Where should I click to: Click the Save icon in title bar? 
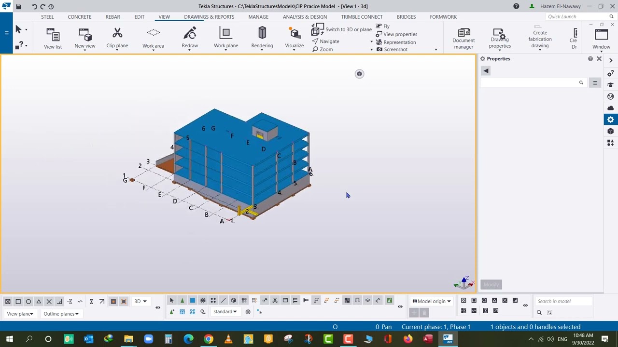point(18,6)
